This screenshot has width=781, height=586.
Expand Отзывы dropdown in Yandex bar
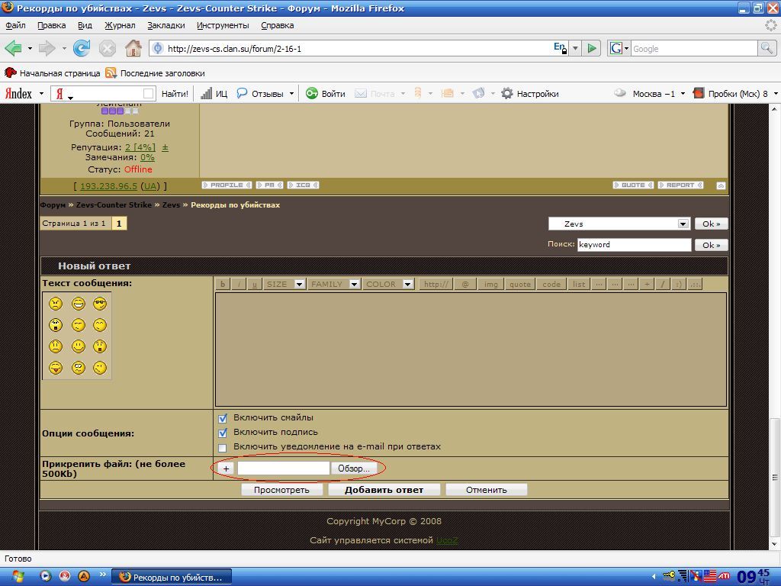291,94
